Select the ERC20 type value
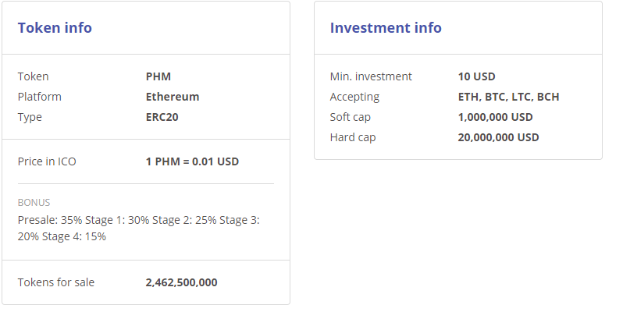623x312 pixels. pos(162,117)
